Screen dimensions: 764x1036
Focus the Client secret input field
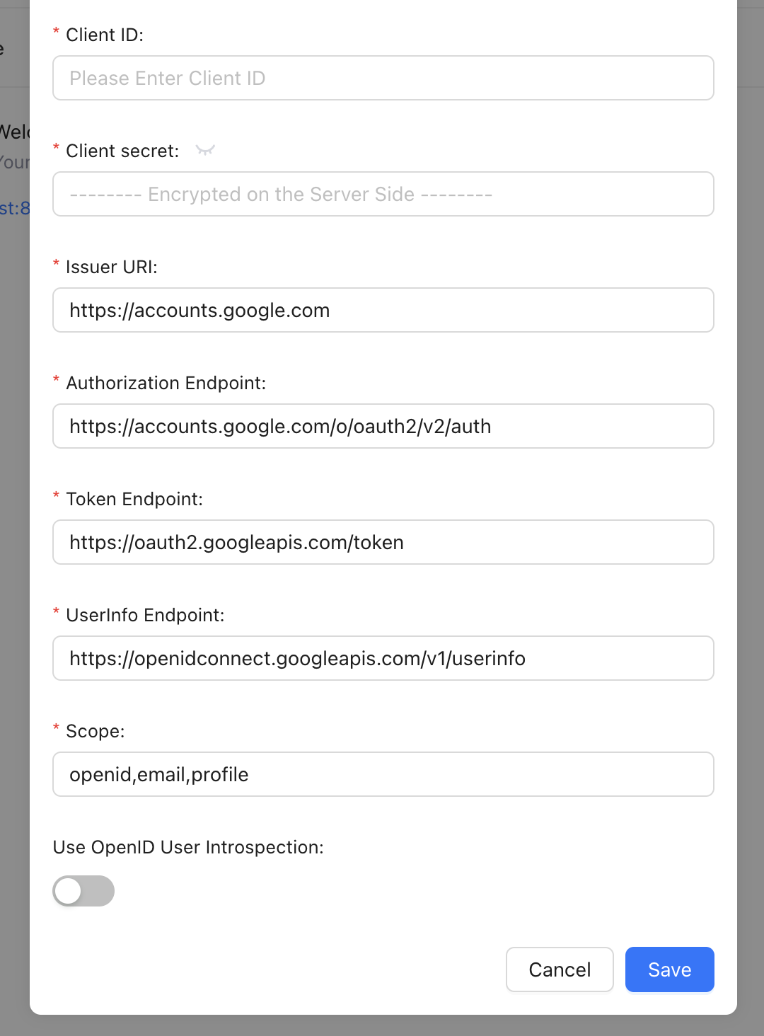383,194
